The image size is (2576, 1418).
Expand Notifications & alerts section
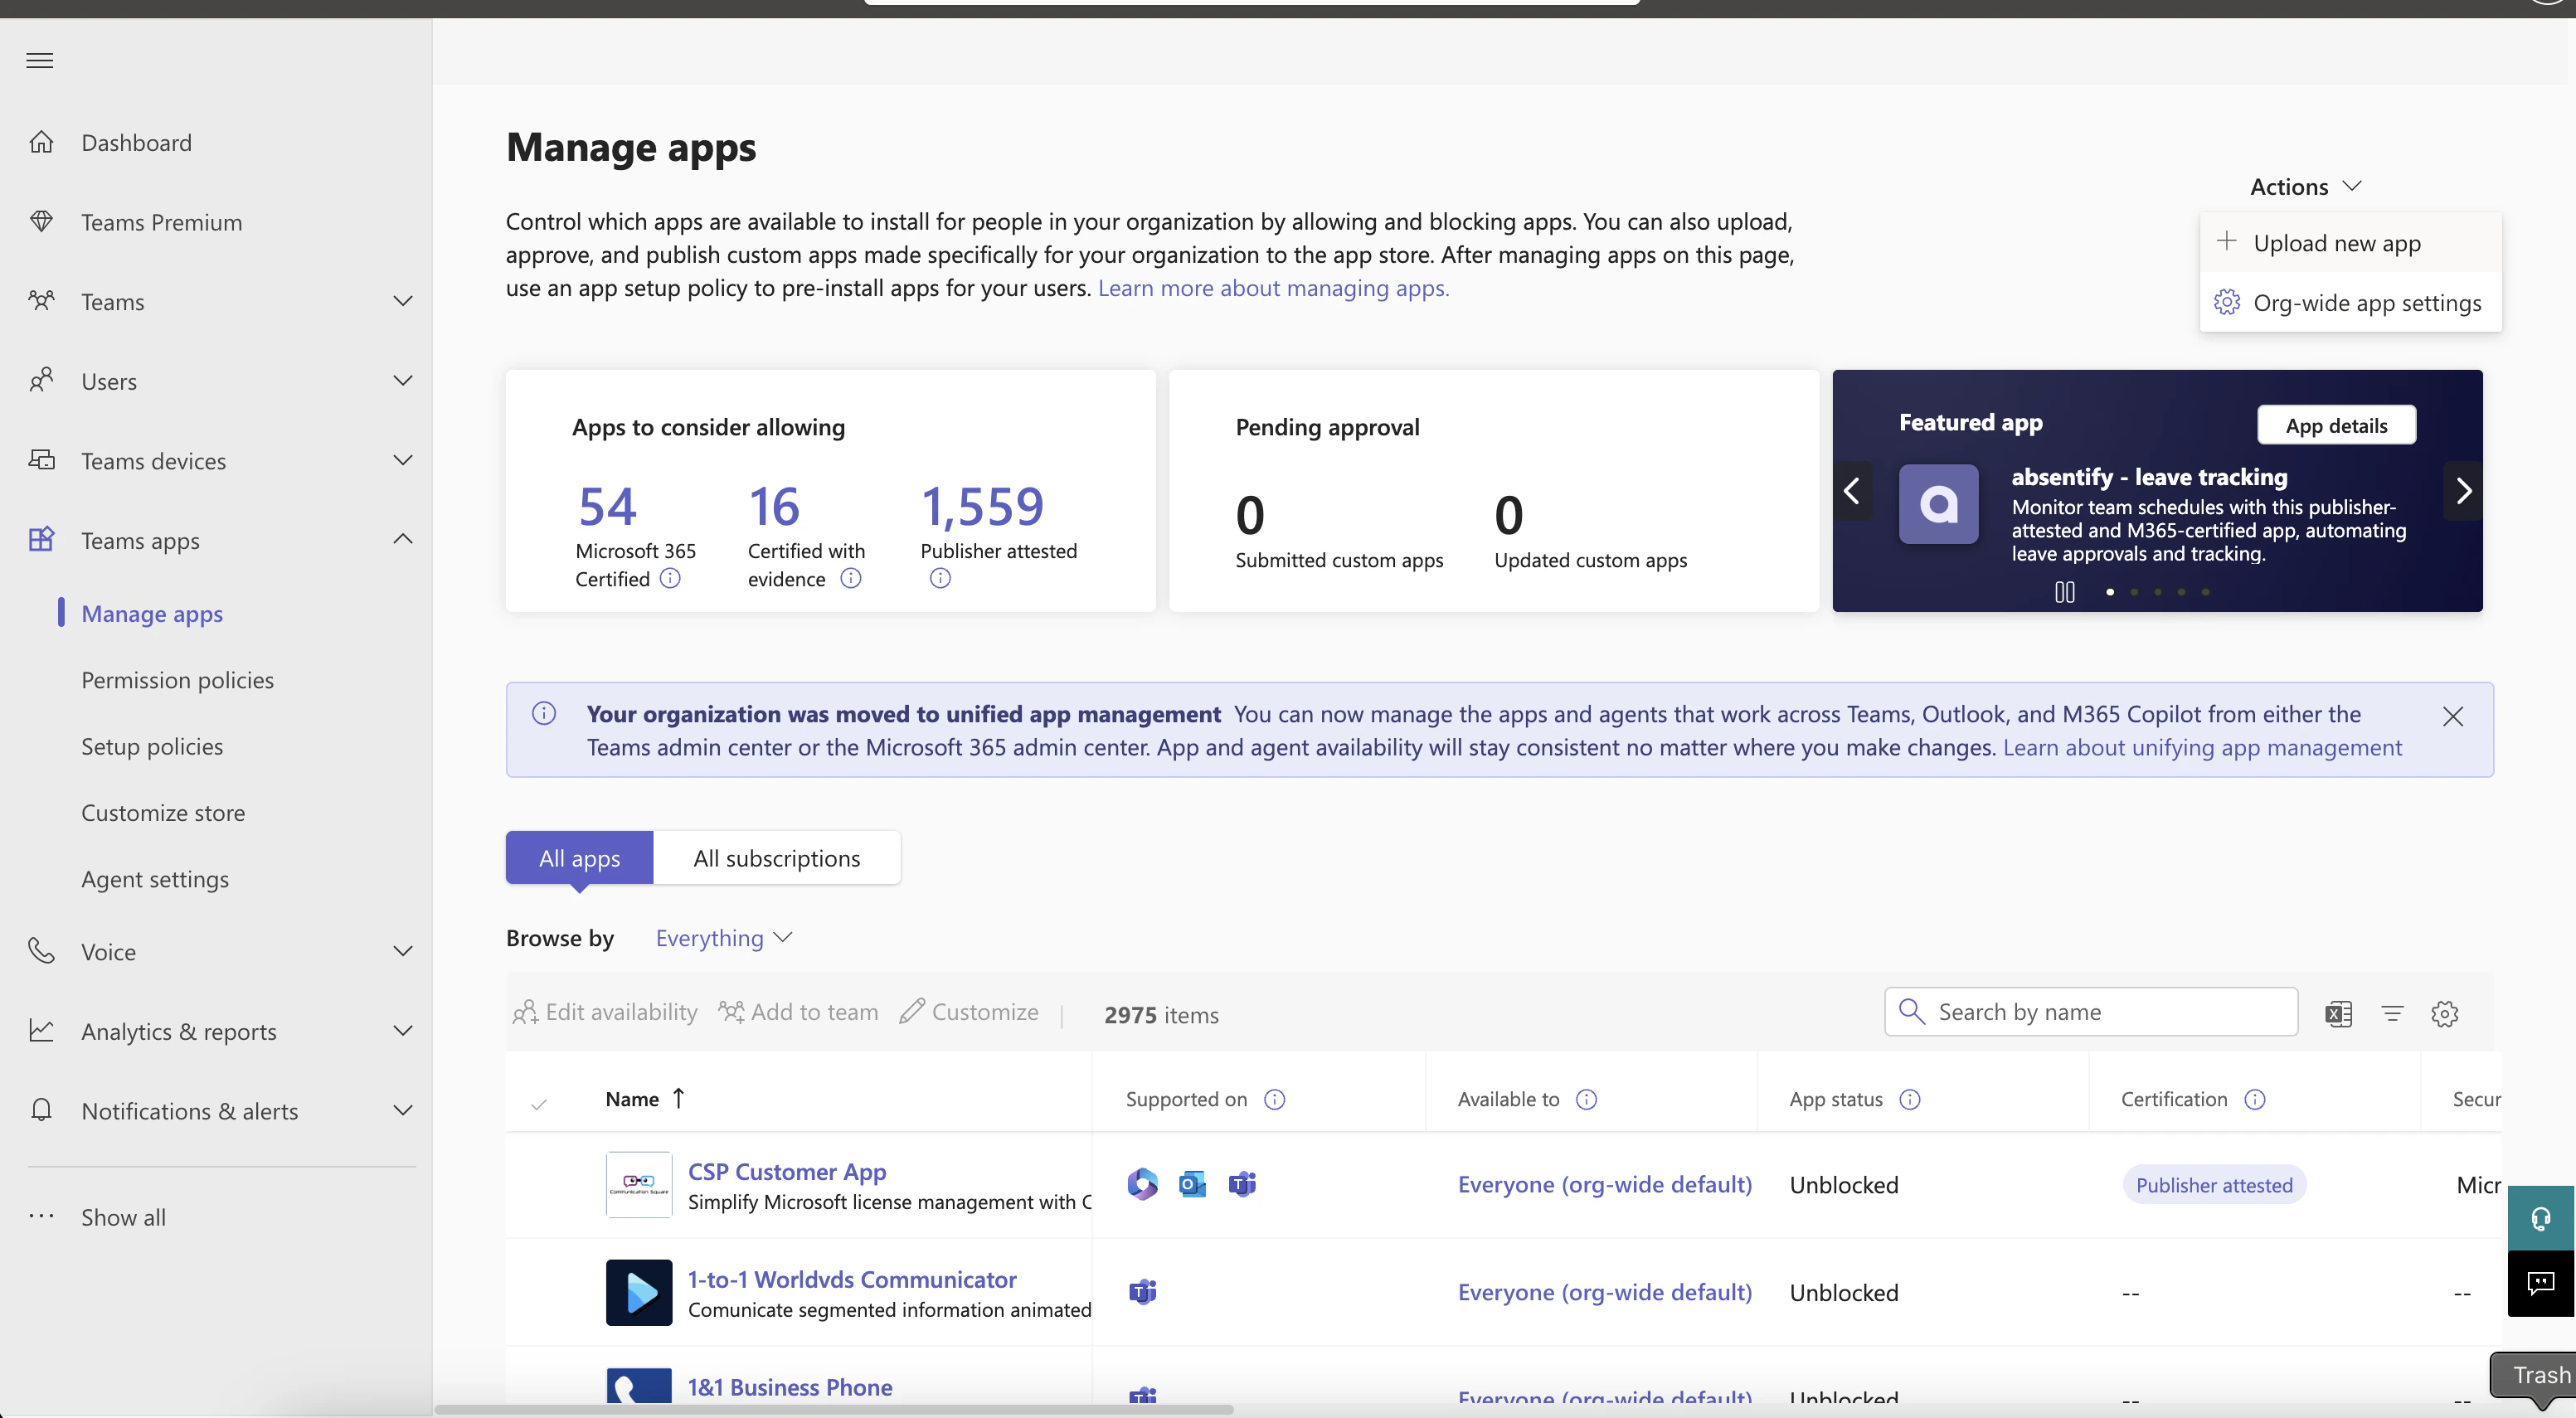(x=403, y=1110)
